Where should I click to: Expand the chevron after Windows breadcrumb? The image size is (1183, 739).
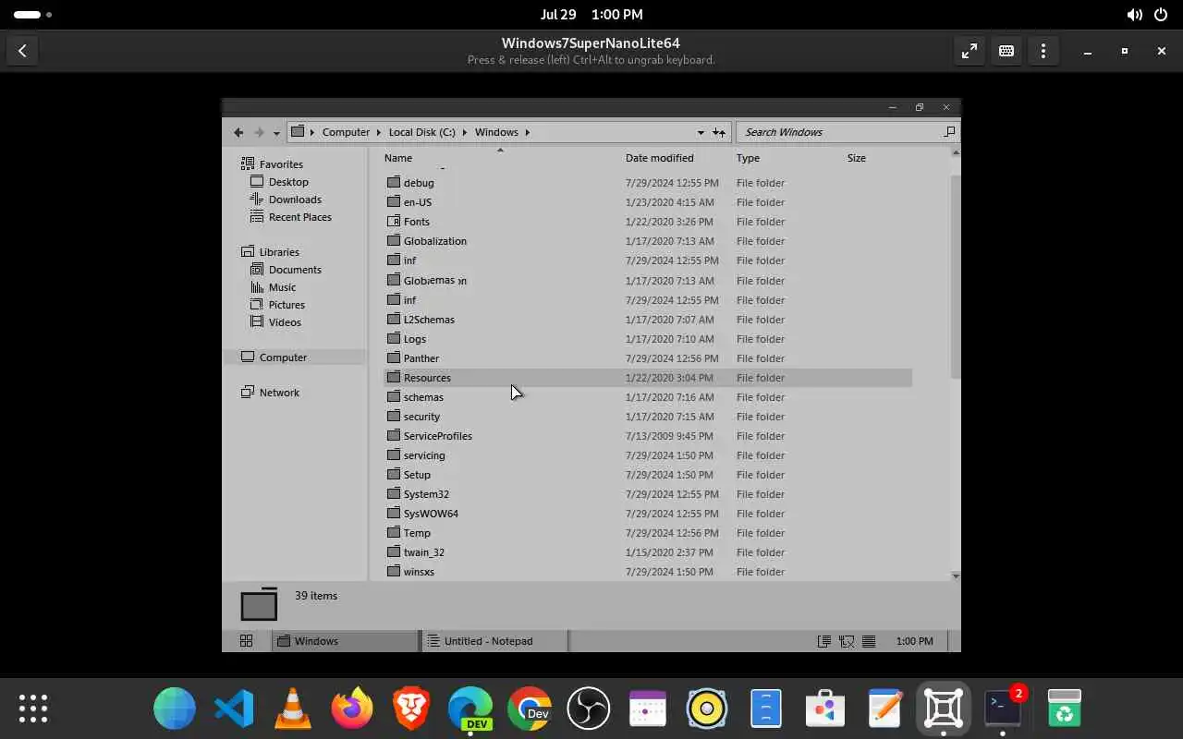528,132
